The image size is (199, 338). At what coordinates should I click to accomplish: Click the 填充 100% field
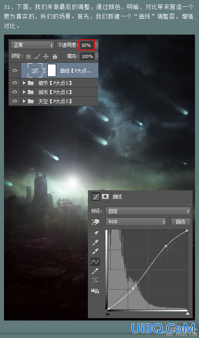(x=88, y=56)
